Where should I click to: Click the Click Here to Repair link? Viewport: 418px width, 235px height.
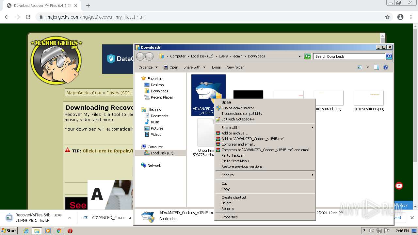coord(108,151)
